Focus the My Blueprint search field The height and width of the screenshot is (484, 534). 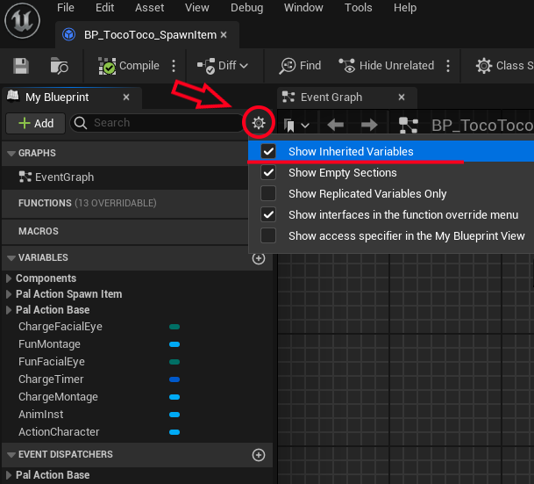[x=157, y=123]
